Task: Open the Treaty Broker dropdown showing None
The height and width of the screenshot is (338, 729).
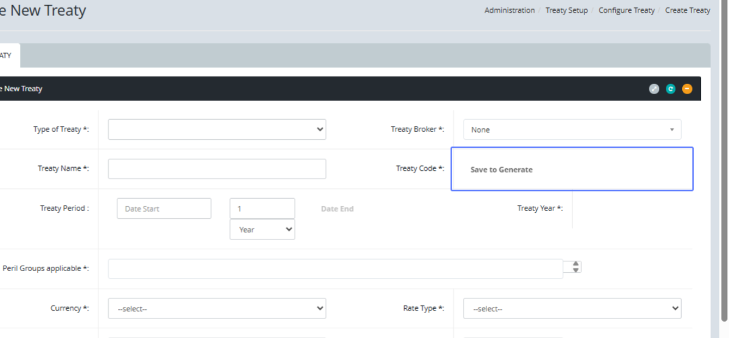Action: pyautogui.click(x=572, y=129)
